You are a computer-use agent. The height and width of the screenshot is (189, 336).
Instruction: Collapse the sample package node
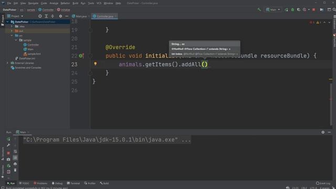tap(16, 40)
